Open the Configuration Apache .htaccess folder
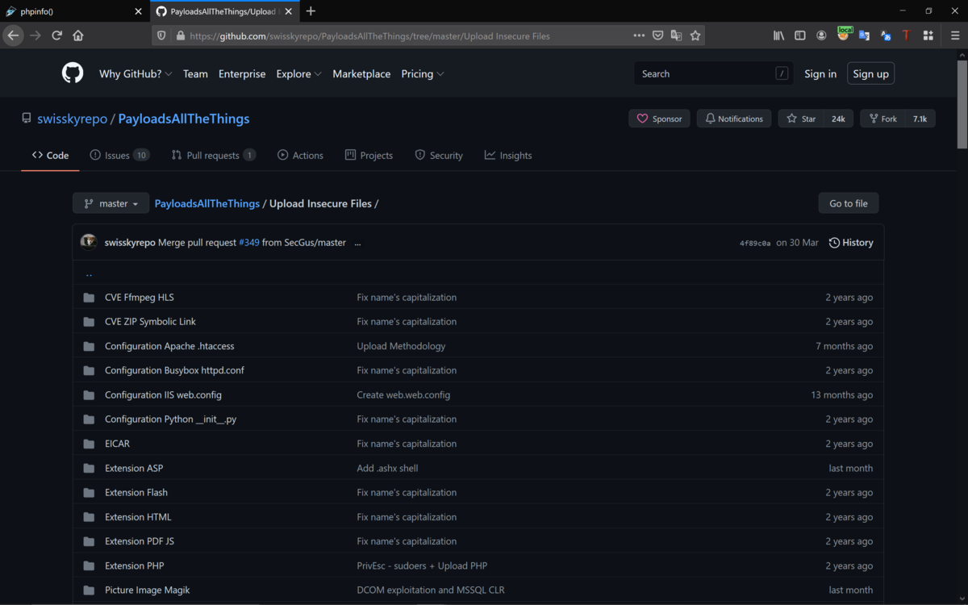968x605 pixels. click(x=169, y=346)
